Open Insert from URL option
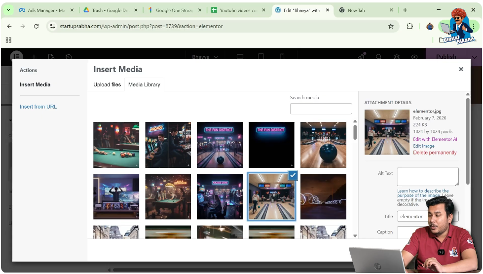 (38, 107)
